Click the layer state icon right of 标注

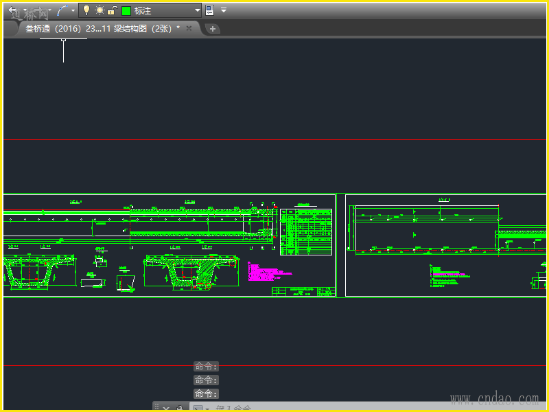[210, 10]
